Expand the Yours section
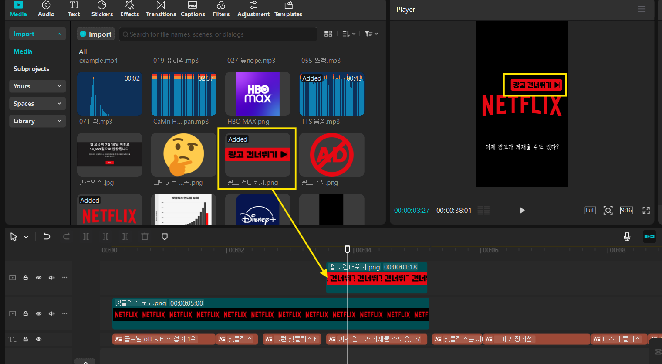This screenshot has height=364, width=662. click(x=37, y=86)
